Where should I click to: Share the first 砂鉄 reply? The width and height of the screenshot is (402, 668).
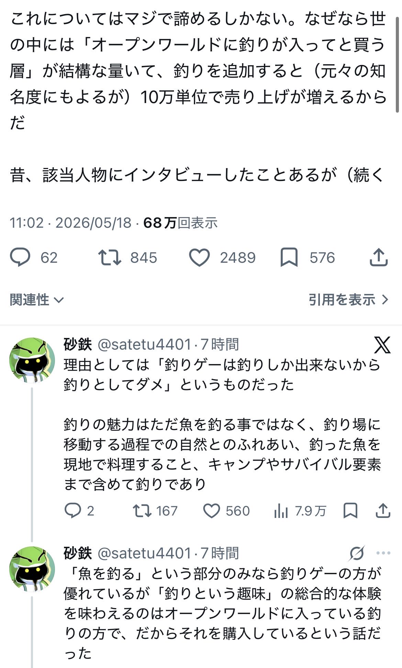383,511
